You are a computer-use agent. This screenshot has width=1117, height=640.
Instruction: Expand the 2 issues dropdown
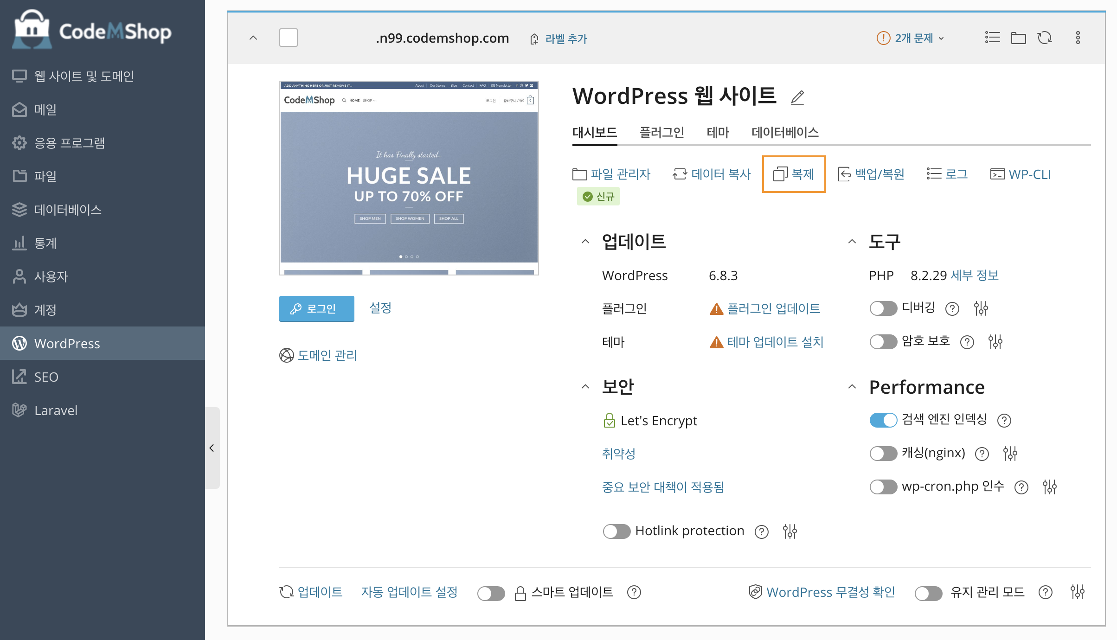(x=910, y=38)
